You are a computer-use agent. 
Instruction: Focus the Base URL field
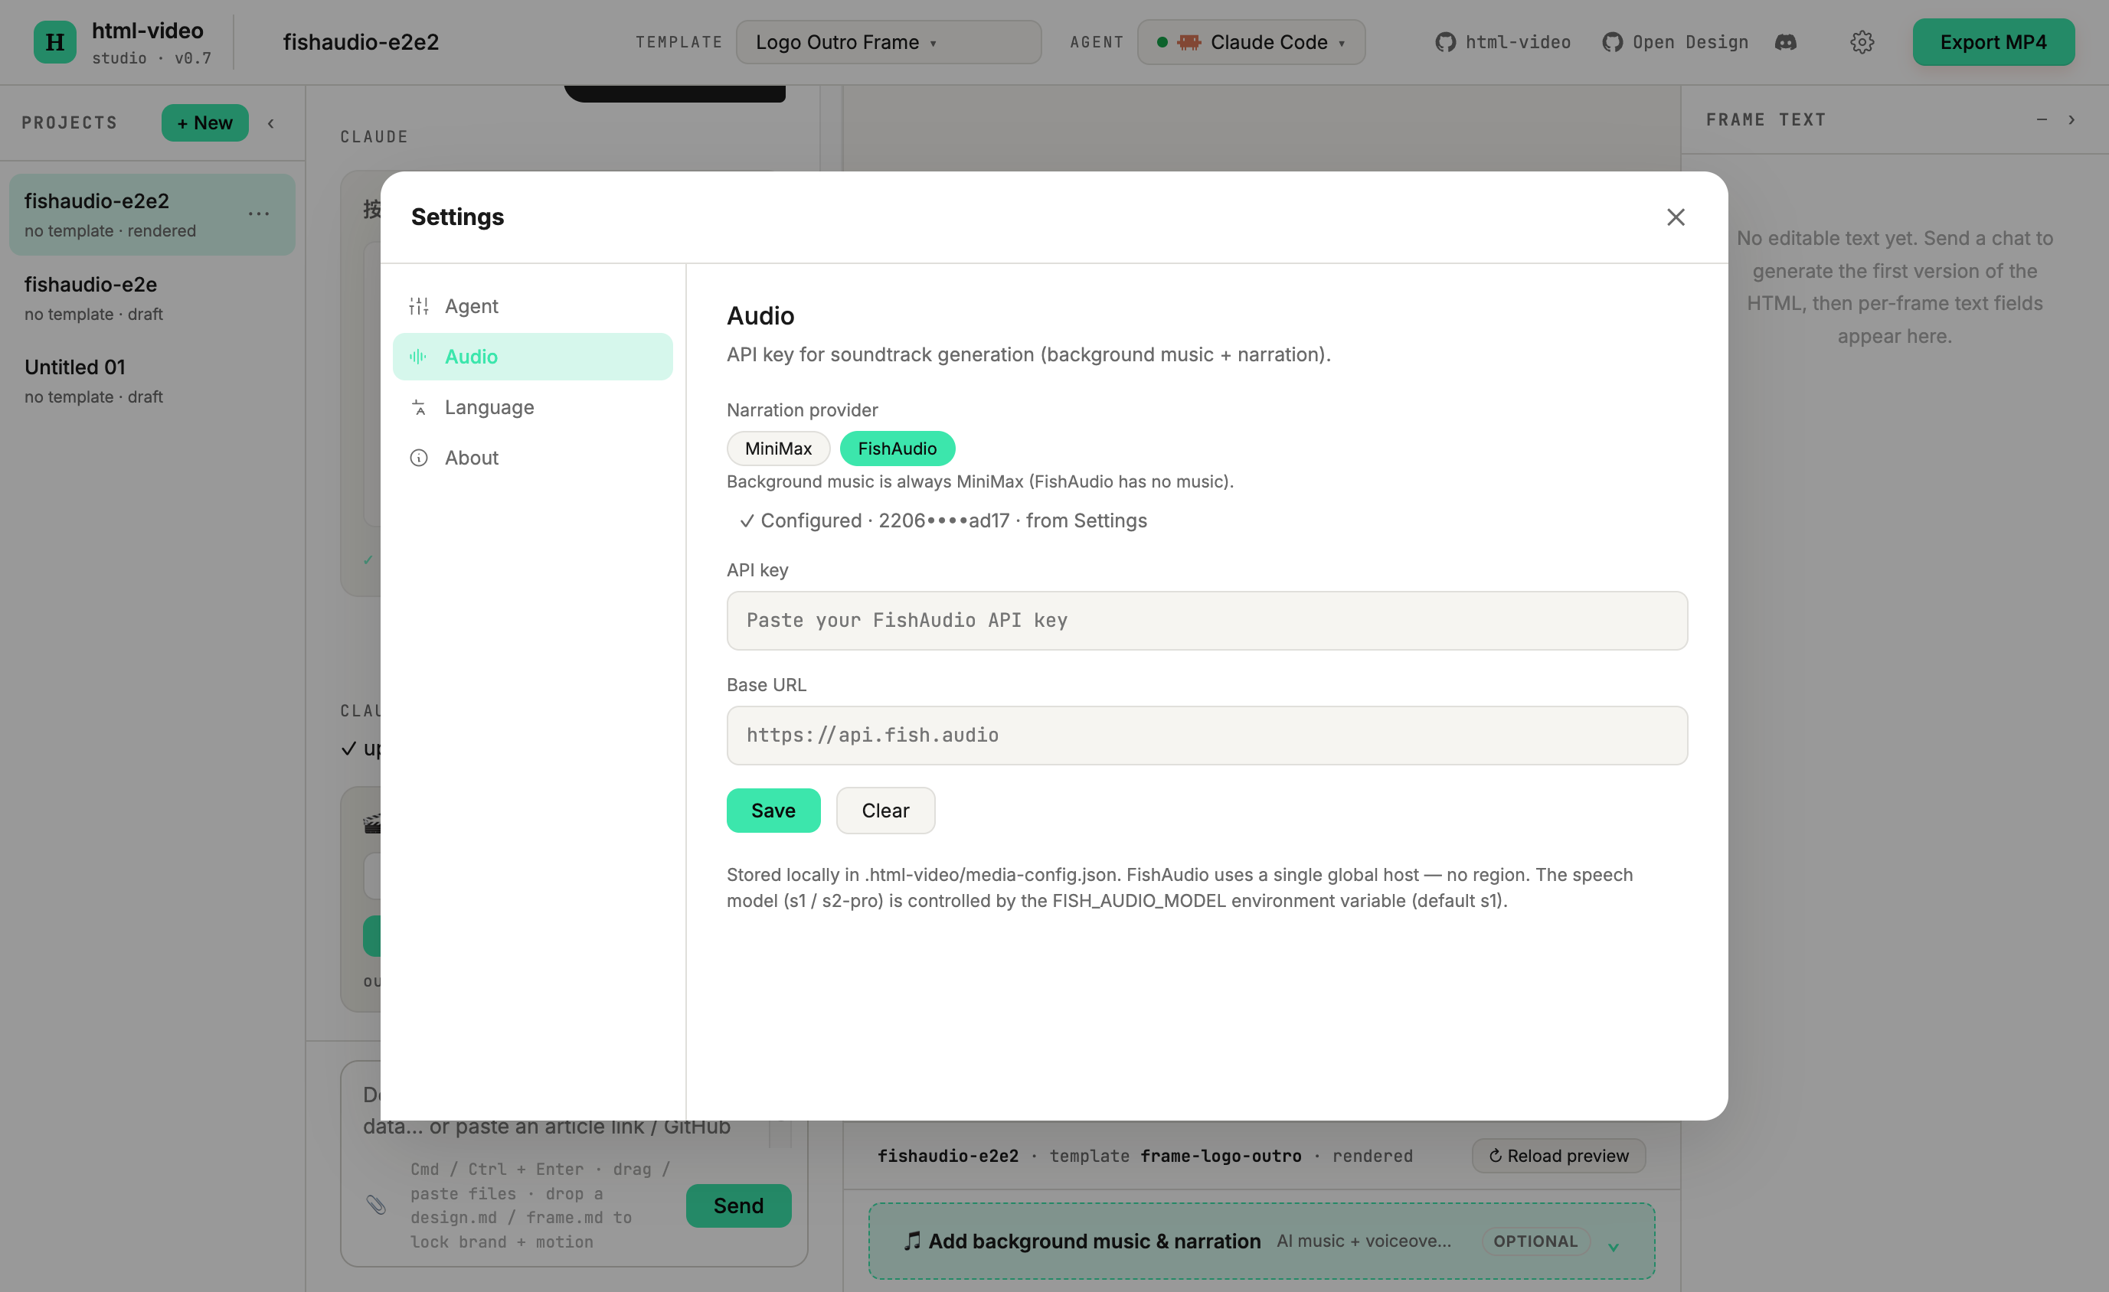click(1207, 735)
